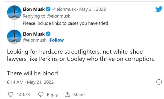Open top Elon Musk profile avatar
The image size is (164, 99).
pyautogui.click(x=14, y=13)
